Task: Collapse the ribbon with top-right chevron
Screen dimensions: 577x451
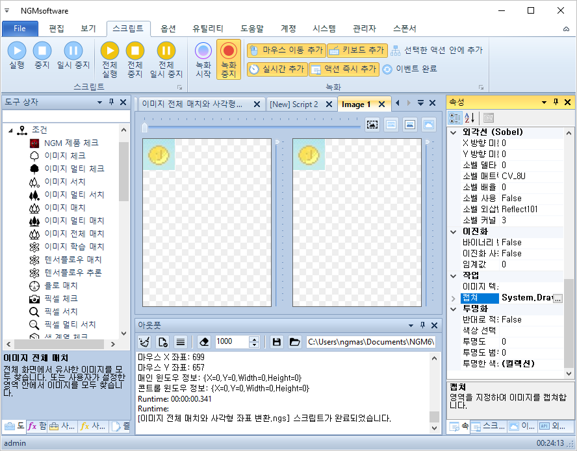Action: point(567,29)
